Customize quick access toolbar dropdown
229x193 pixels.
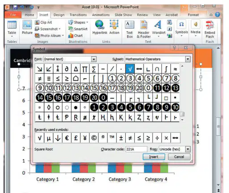[38, 7]
